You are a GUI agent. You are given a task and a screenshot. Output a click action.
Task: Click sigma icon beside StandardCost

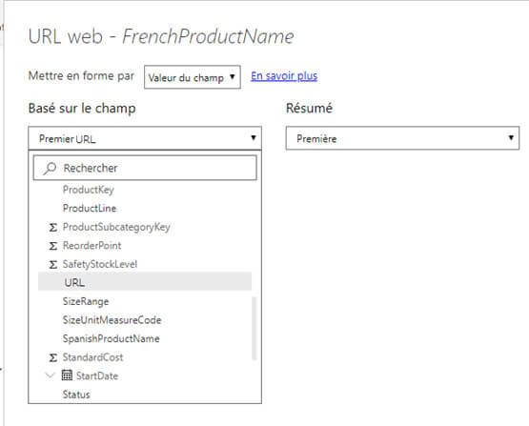[53, 357]
